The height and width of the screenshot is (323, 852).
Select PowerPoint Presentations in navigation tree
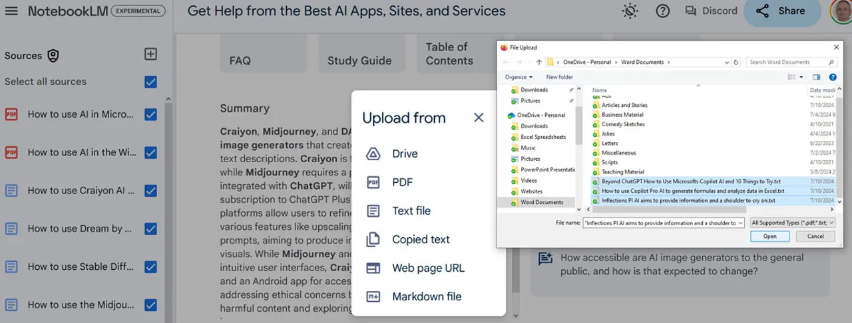coord(543,169)
